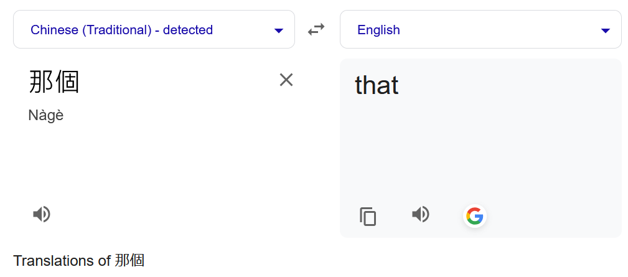
Task: Swap source and target languages
Action: click(x=316, y=30)
